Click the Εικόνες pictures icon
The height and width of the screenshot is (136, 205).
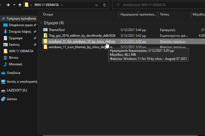5,45
